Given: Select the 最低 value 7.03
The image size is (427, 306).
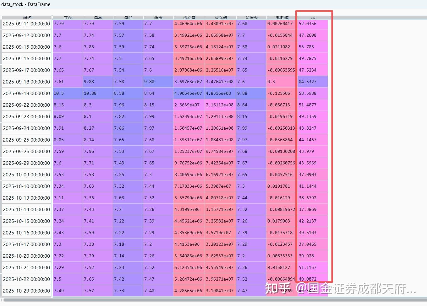Looking at the screenshot, I should point(128,198).
